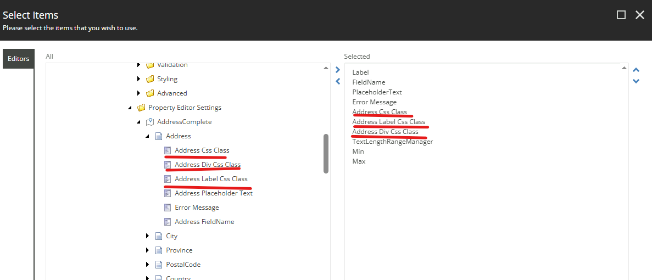
Task: Click the Validation folder icon
Action: [x=150, y=65]
